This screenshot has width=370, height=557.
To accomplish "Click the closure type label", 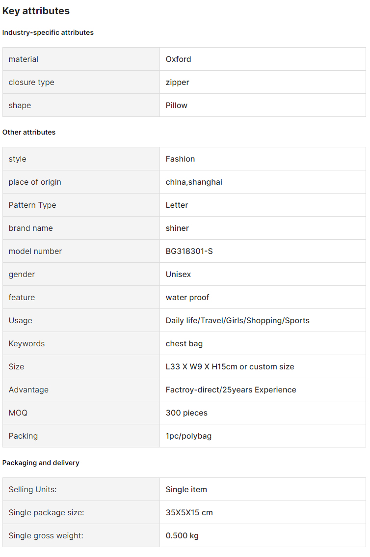I will [x=31, y=83].
